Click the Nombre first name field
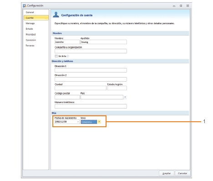213x181 pixels. [67, 42]
